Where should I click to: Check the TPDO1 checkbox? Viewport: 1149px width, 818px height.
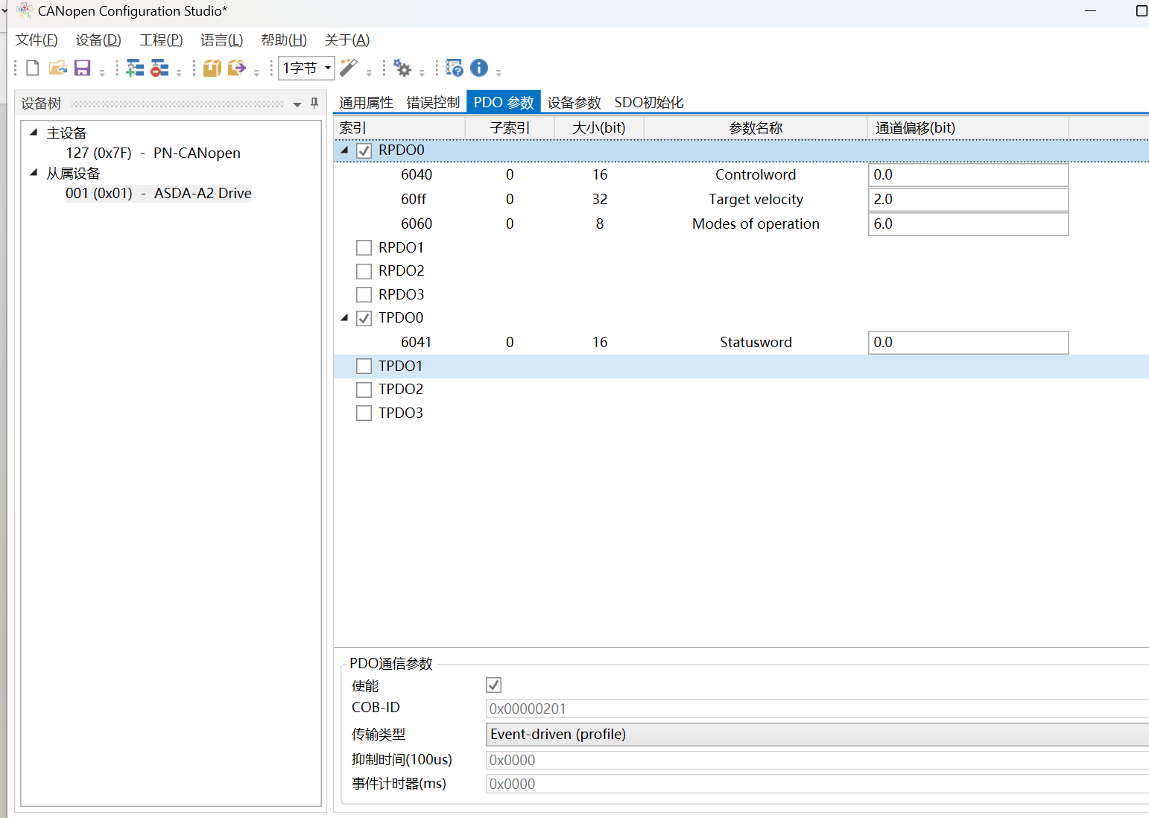364,366
